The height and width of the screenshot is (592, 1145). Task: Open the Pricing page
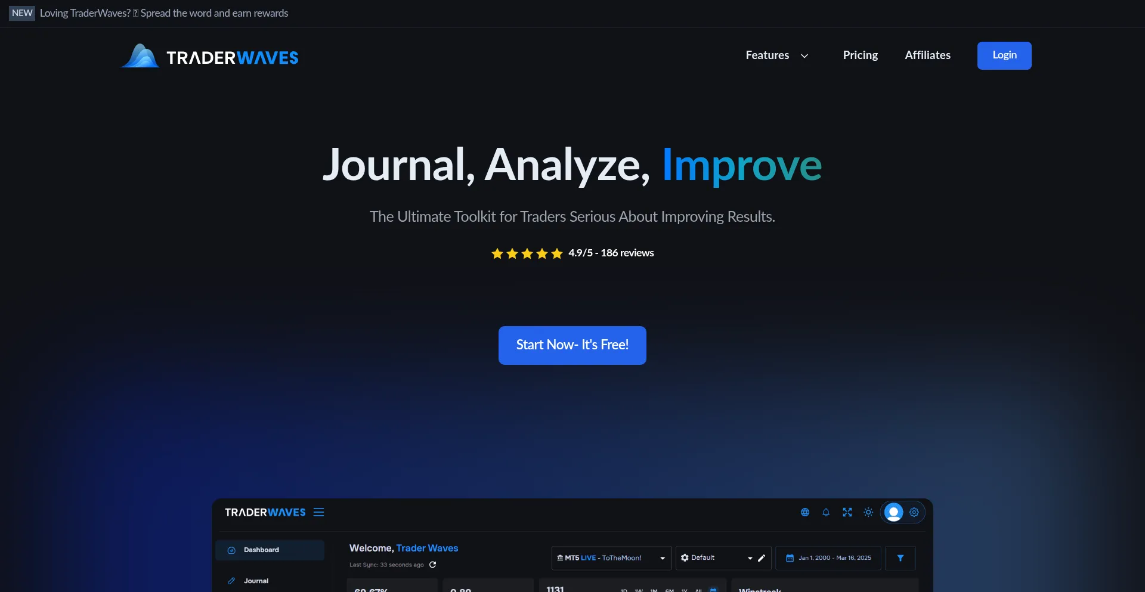click(x=860, y=55)
